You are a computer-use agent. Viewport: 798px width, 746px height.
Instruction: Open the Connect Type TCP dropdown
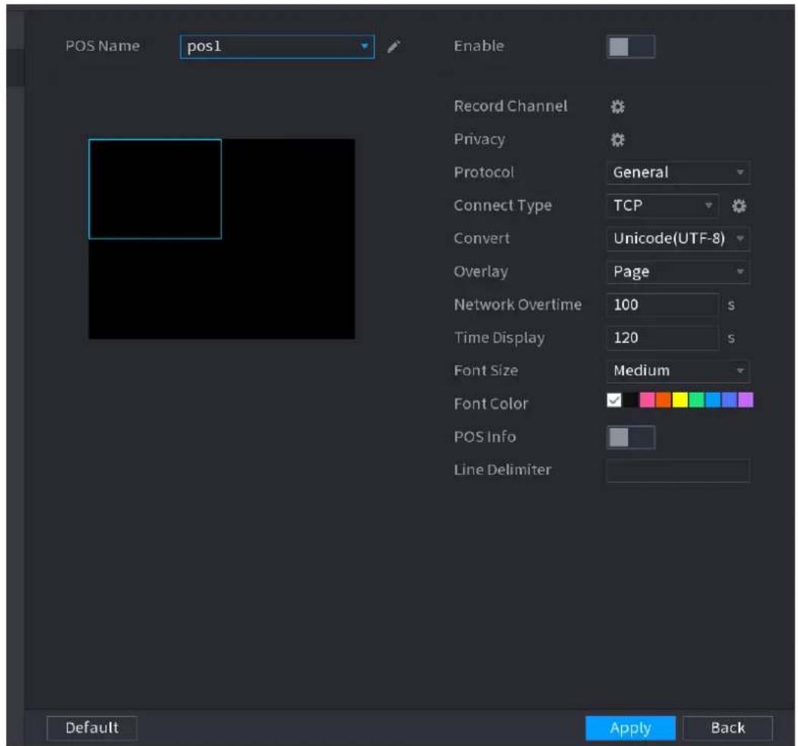(662, 206)
